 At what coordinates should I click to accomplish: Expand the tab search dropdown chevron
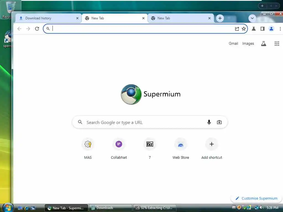pos(252,18)
